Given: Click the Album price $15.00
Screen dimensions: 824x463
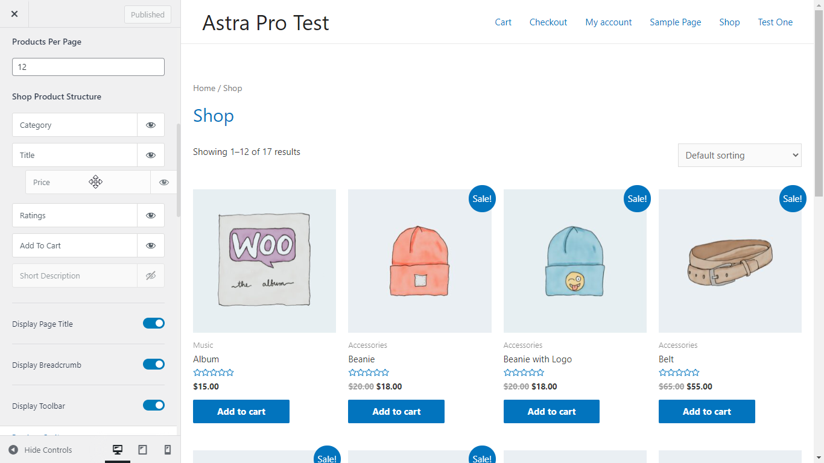Looking at the screenshot, I should [x=206, y=386].
